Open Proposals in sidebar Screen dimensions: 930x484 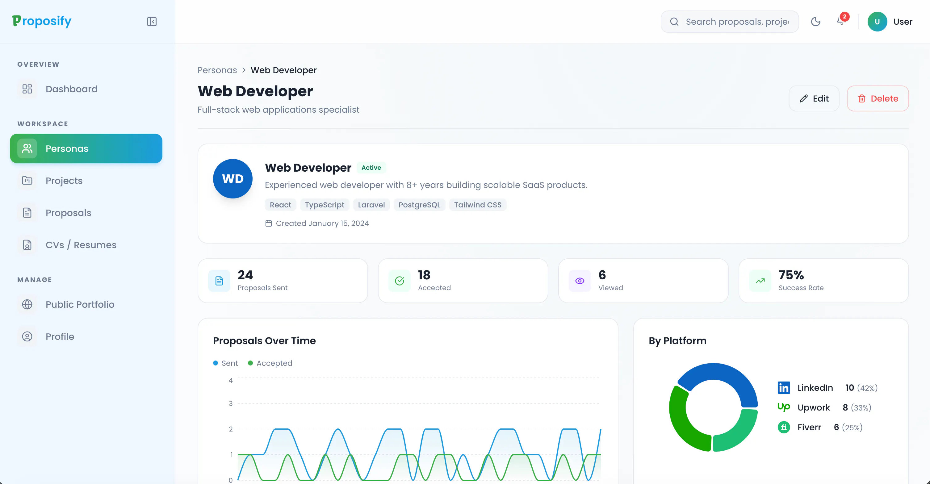(x=86, y=213)
